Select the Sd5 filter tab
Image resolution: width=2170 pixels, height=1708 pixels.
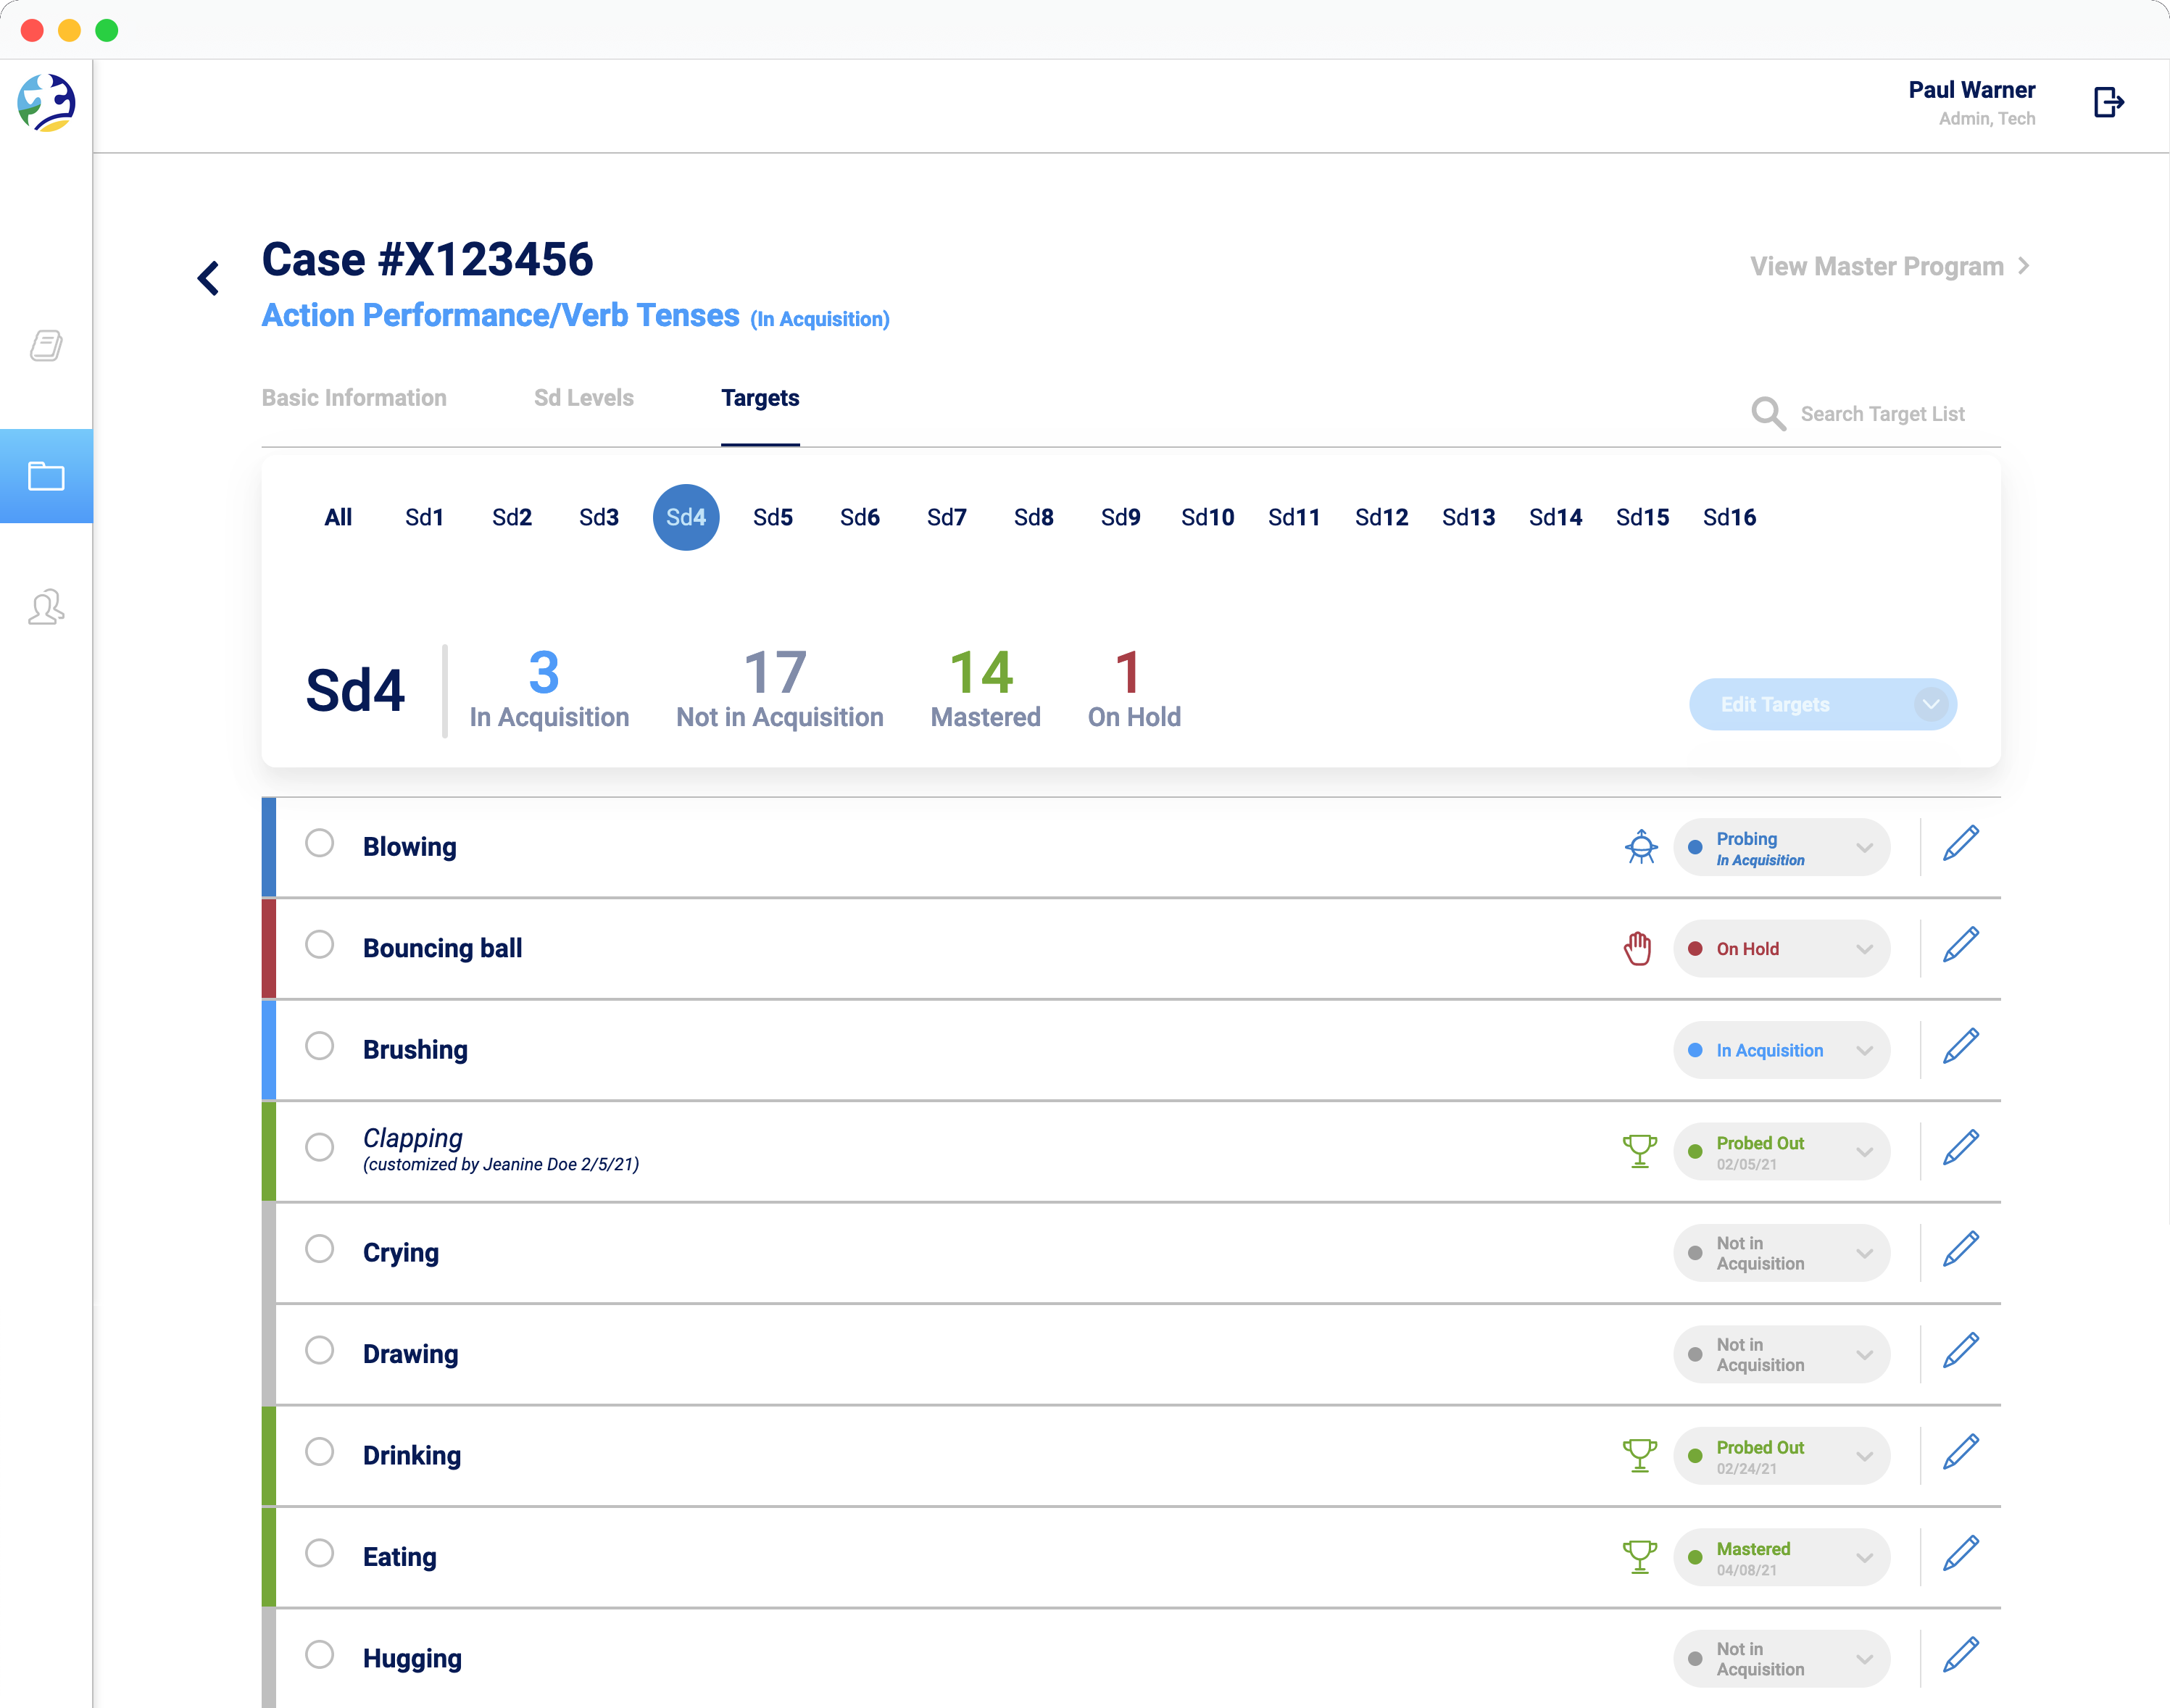(x=772, y=517)
